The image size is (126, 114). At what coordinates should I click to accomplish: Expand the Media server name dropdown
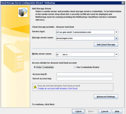(116, 55)
